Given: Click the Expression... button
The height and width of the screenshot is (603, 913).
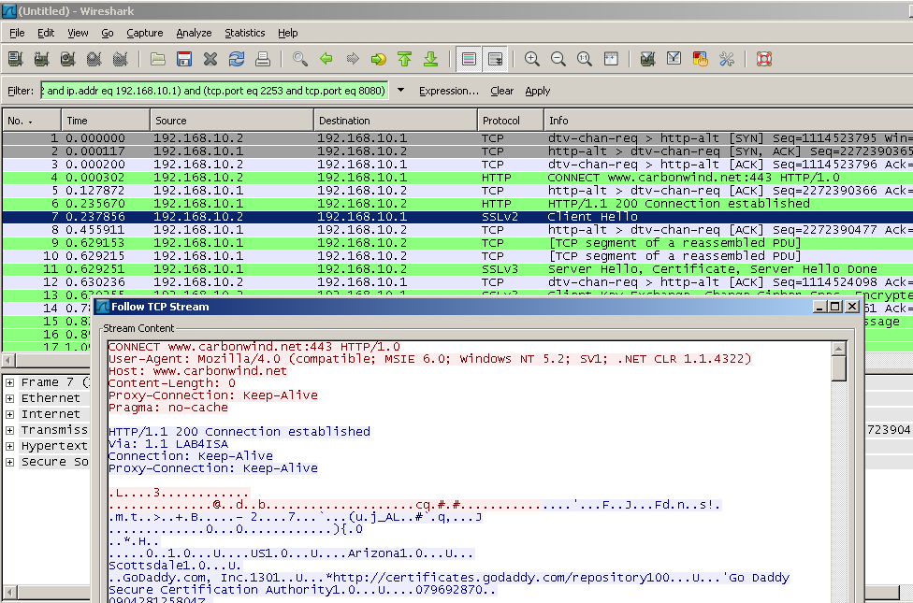Looking at the screenshot, I should 449,91.
